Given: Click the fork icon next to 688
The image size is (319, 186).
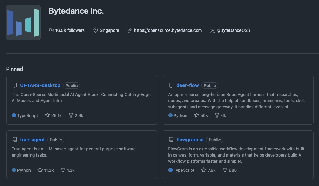Looking at the screenshot, I should [x=225, y=170].
